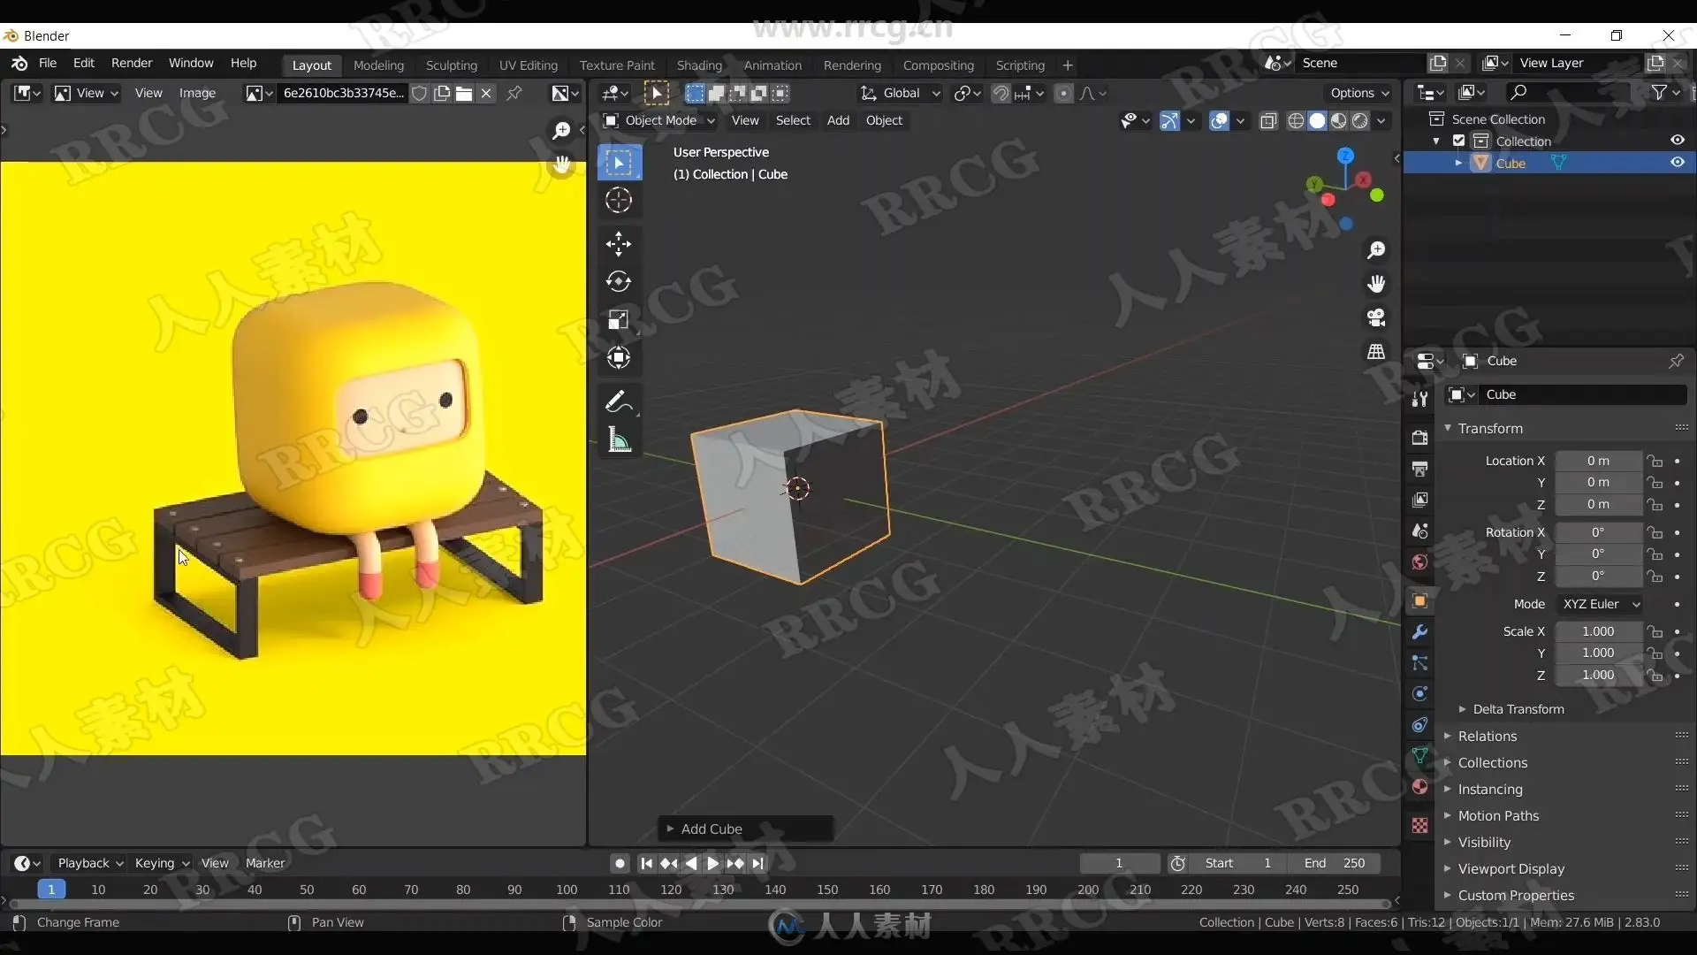This screenshot has height=955, width=1697.
Task: Open the Material properties tab icon
Action: click(x=1419, y=787)
